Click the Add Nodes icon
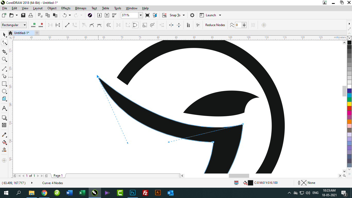The height and width of the screenshot is (198, 352). (x=33, y=25)
